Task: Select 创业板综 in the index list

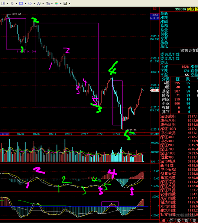Action: [x=168, y=174]
